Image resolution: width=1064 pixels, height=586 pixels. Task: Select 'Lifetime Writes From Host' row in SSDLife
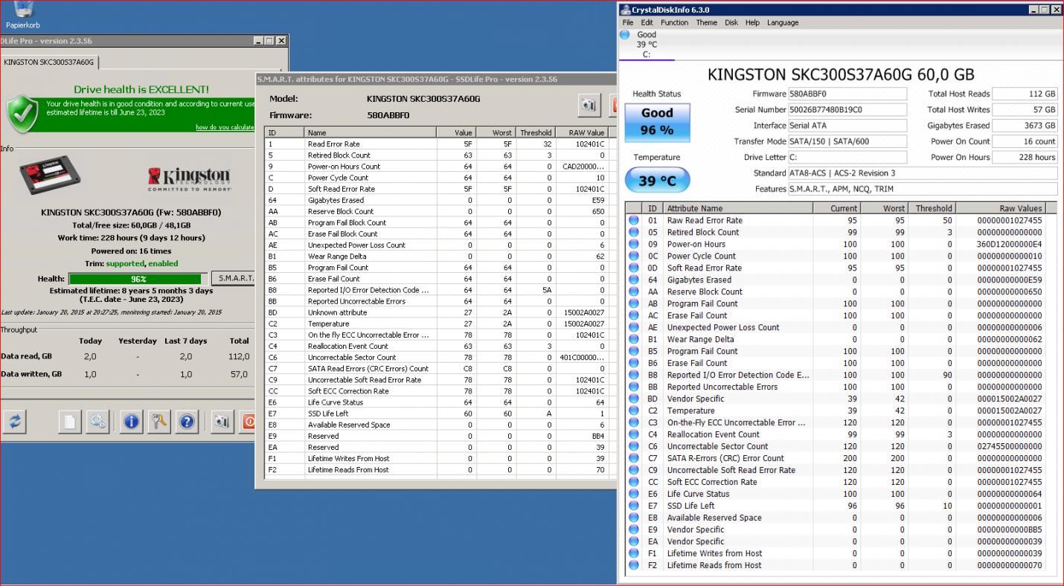(438, 458)
